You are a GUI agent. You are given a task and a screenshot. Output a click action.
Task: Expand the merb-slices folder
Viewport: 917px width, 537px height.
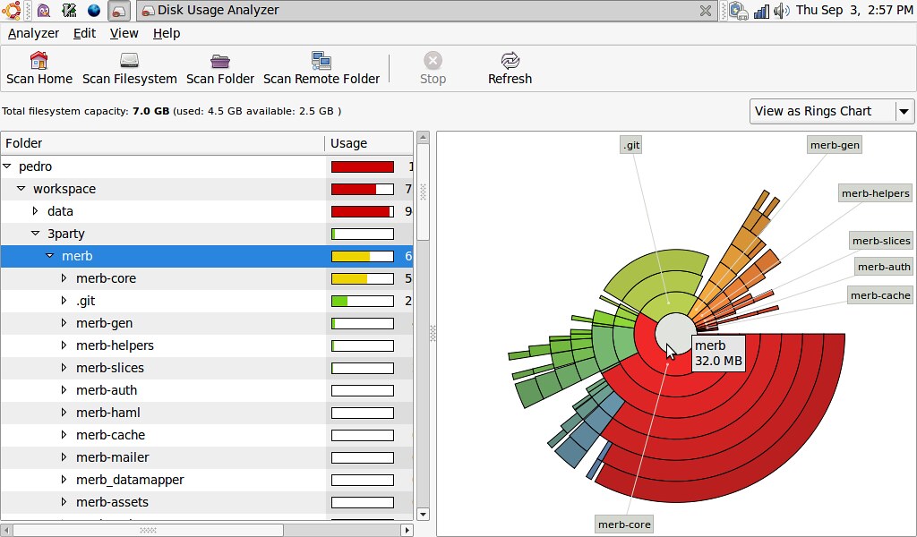click(64, 368)
